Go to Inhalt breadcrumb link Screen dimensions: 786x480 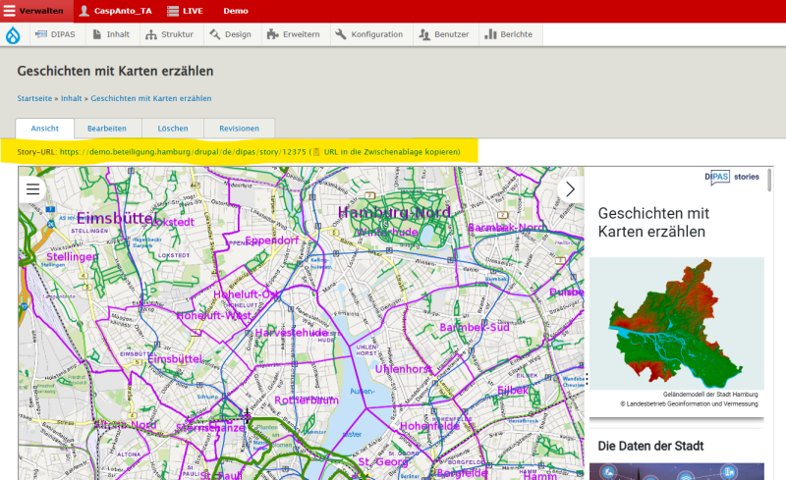pyautogui.click(x=71, y=98)
